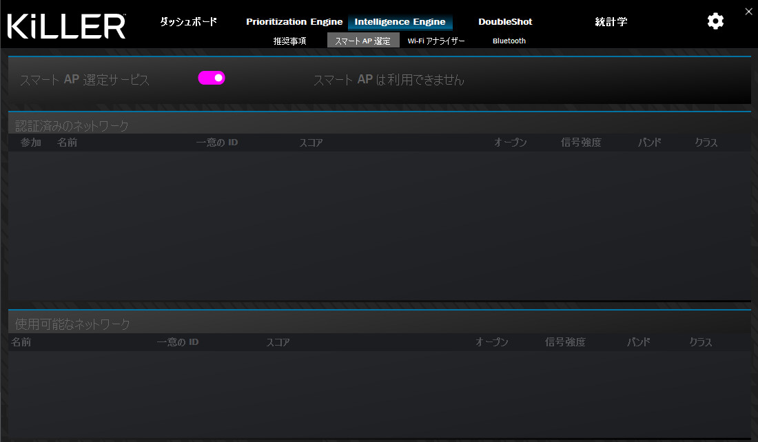Click 名前 column header in 使用可能なネットワーク
The width and height of the screenshot is (758, 442).
tap(21, 342)
